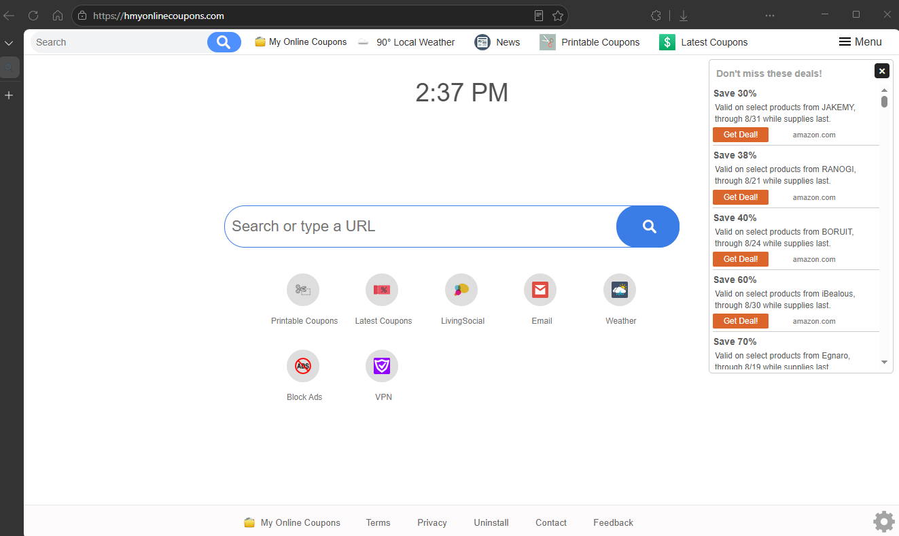
Task: Click the deals panel scrollbar thumb
Action: tap(884, 101)
